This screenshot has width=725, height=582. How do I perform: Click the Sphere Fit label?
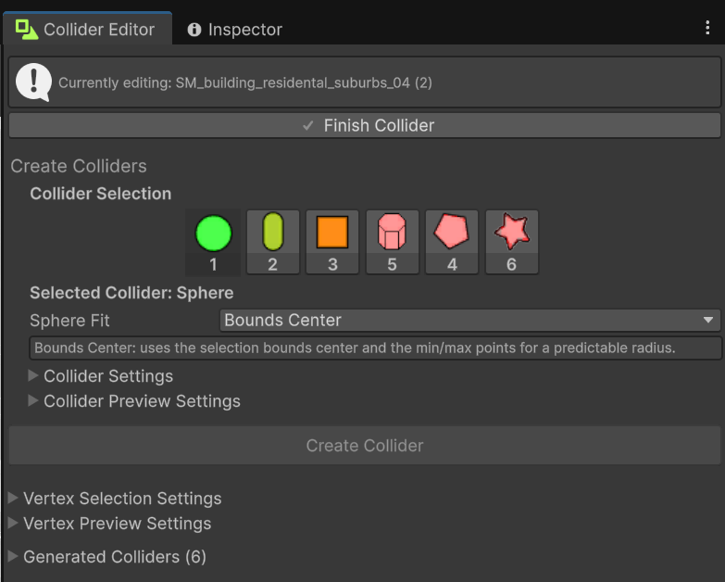tap(69, 321)
